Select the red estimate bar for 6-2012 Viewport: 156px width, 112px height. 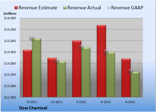(101, 61)
